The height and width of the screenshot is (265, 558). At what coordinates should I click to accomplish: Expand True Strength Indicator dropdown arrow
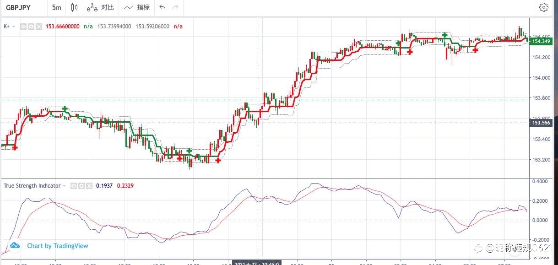tap(64, 186)
